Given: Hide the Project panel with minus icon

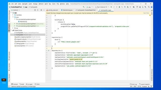Looking at the screenshot, I should pyautogui.click(x=44, y=10).
